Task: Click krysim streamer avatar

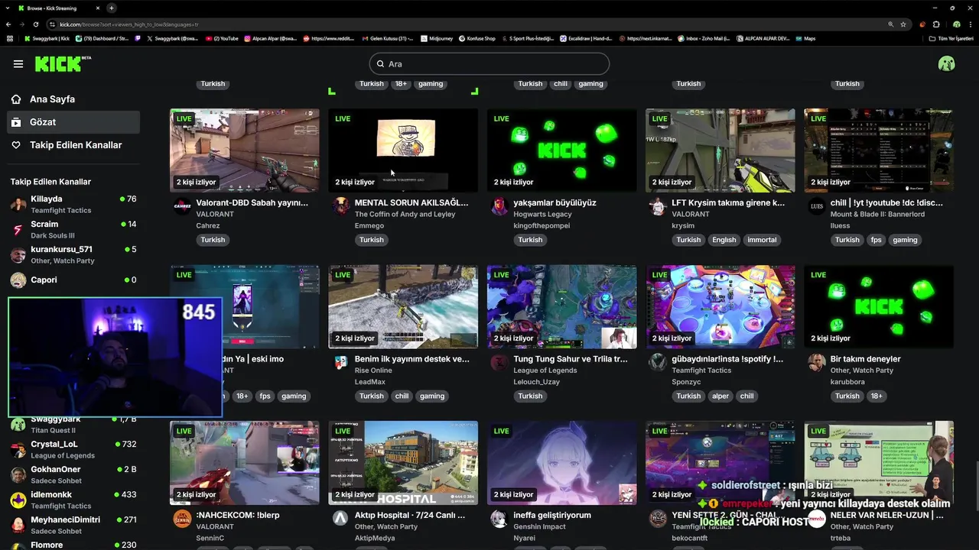Action: 658,207
